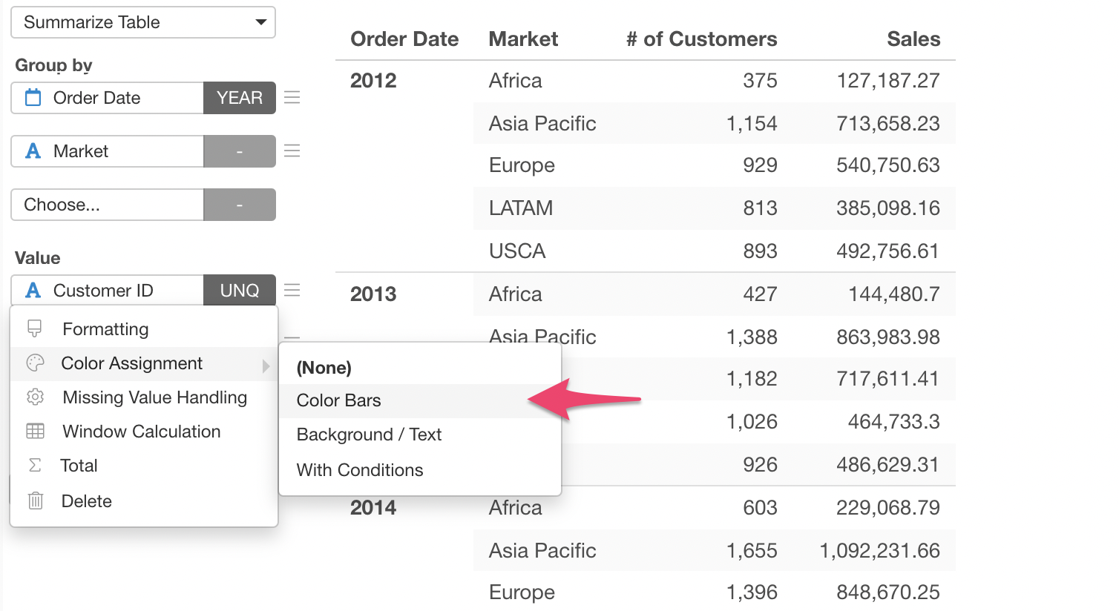Select Color Bars from the submenu
This screenshot has height=611, width=1119.
(338, 400)
